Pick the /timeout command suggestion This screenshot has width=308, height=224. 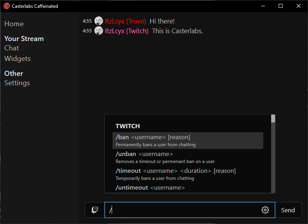188,174
